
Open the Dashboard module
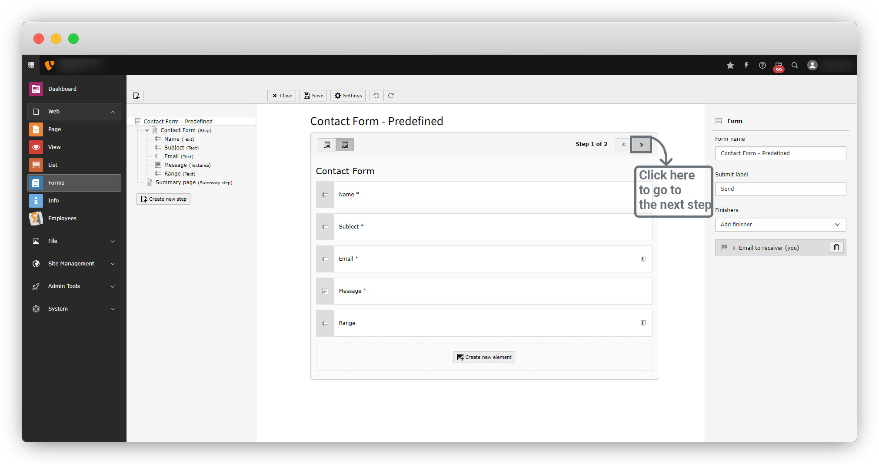(74, 89)
